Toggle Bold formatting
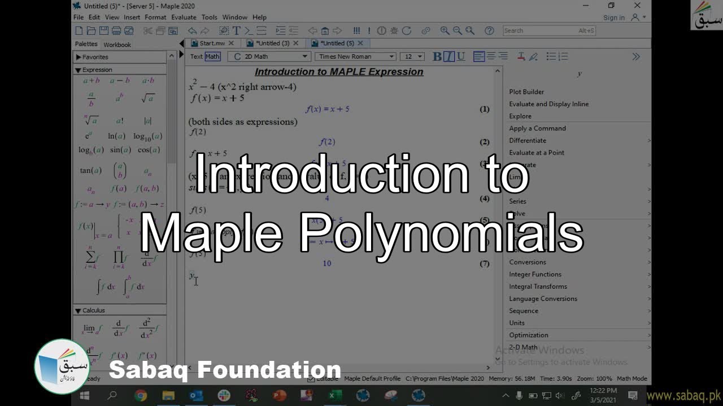 (437, 56)
